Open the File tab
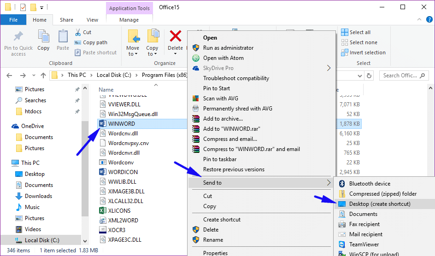This screenshot has height=256, width=435. (x=13, y=20)
